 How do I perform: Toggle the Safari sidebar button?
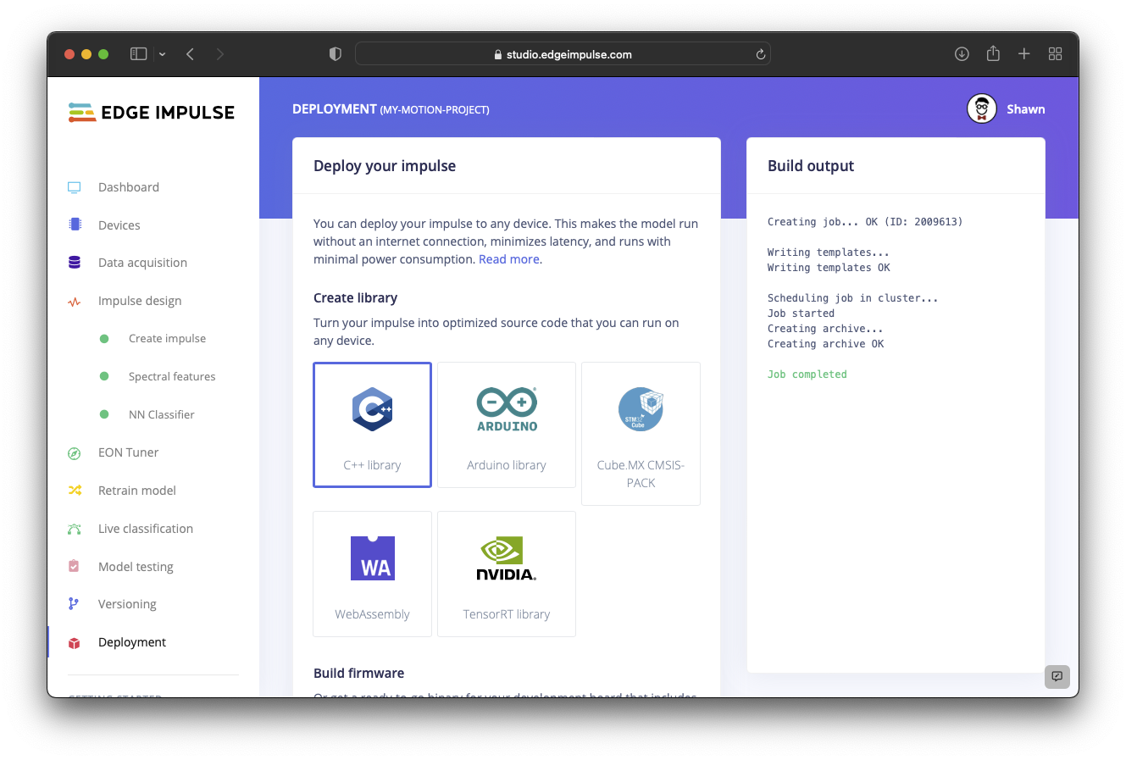pyautogui.click(x=139, y=54)
